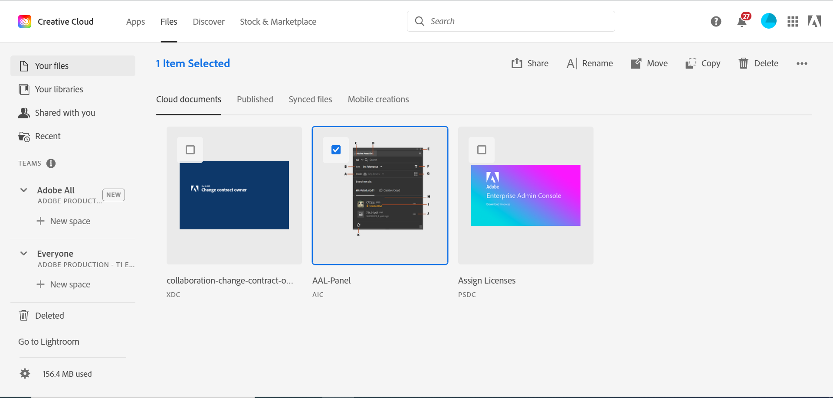
Task: Click the Recent folder clock icon
Action: tap(24, 137)
